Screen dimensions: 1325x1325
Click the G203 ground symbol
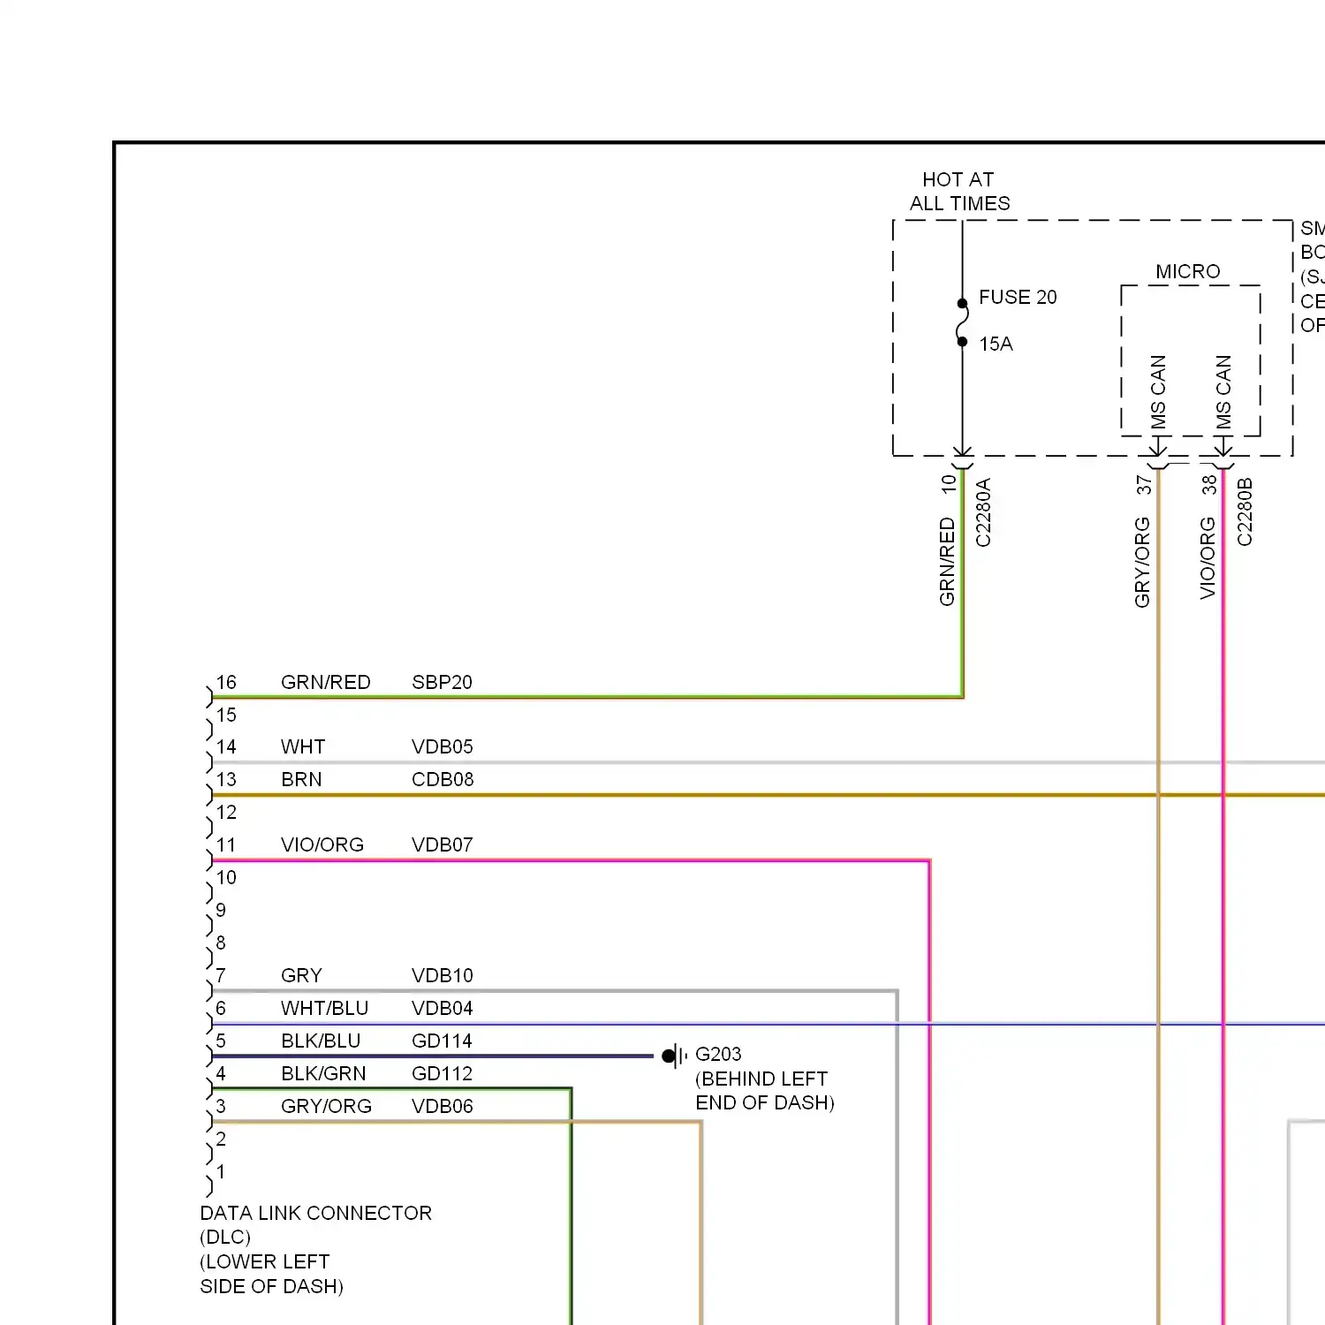tap(675, 1056)
